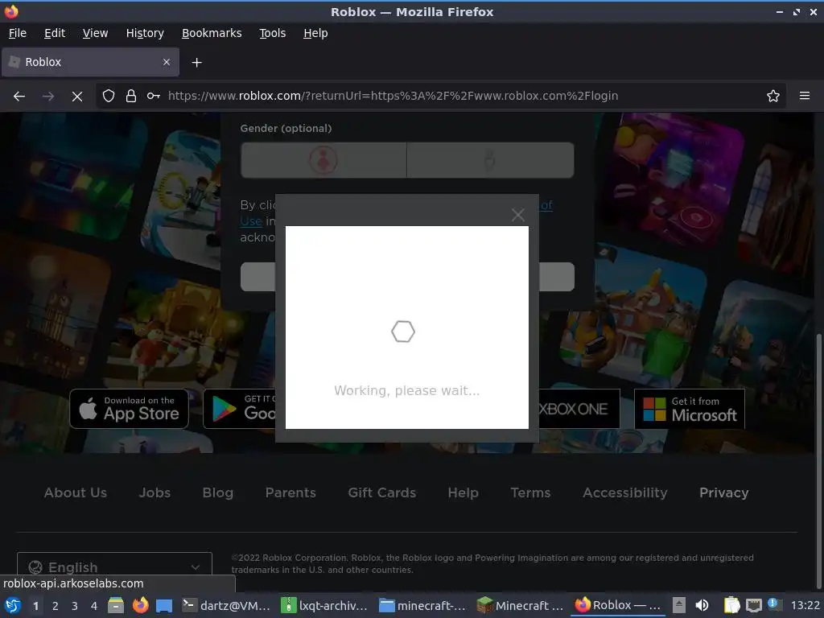The image size is (824, 618).
Task: Stop loading the page
Action: point(76,97)
